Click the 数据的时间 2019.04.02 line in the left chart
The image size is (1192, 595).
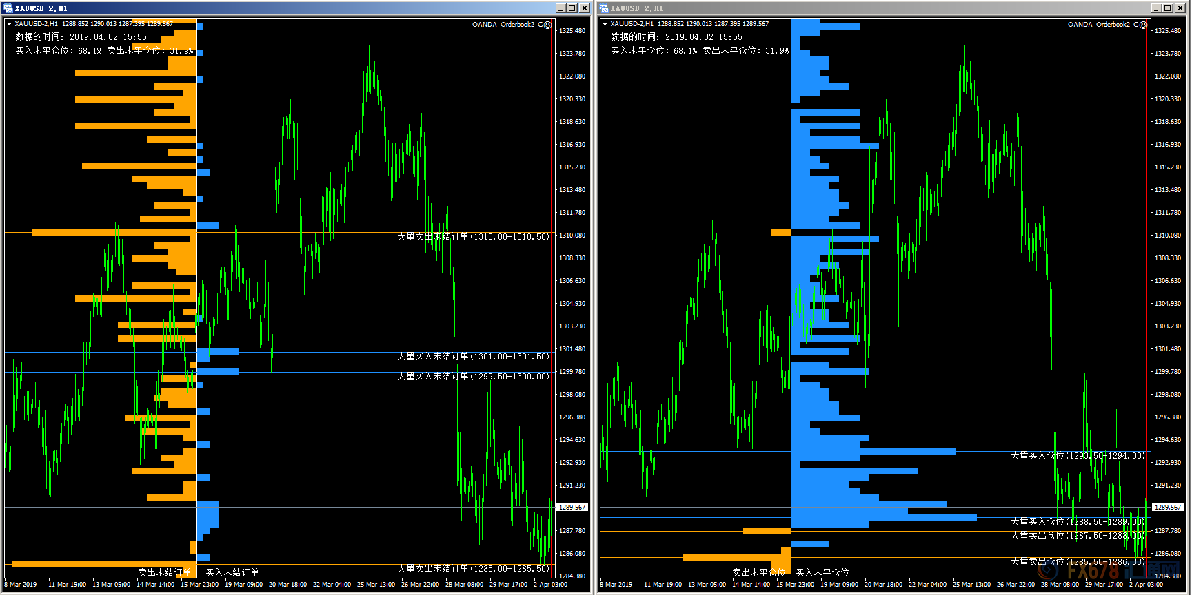tap(81, 37)
